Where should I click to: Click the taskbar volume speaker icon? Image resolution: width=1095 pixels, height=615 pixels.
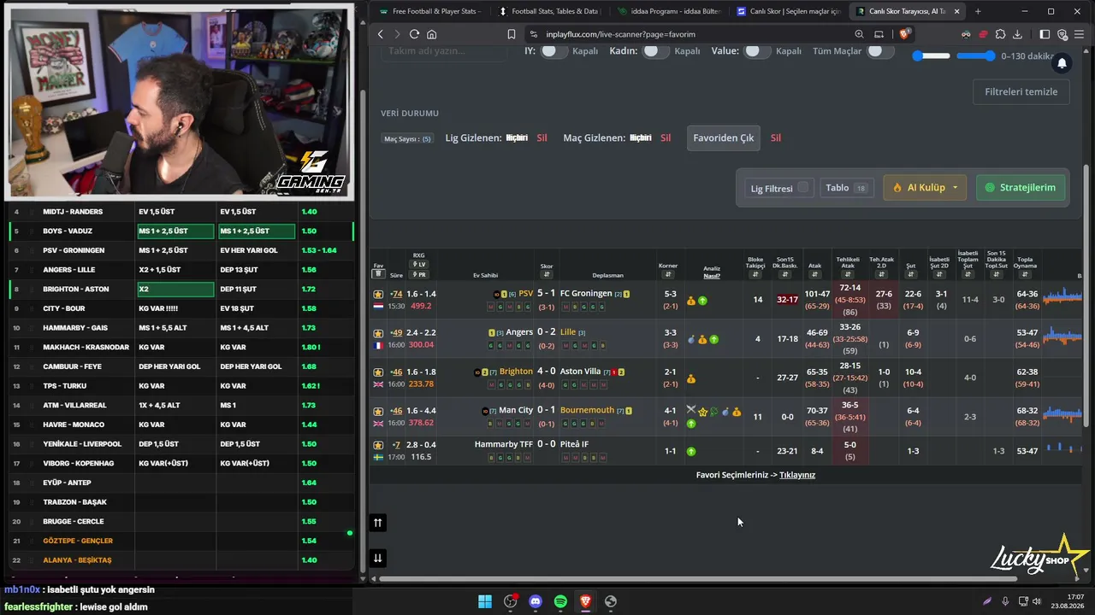click(x=1037, y=601)
